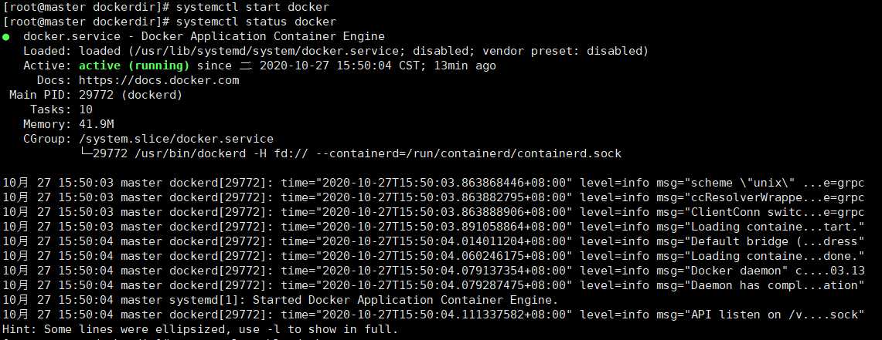The image size is (882, 340).
Task: Click the tree branch symbol before 29772 dockerd
Action: [86, 153]
